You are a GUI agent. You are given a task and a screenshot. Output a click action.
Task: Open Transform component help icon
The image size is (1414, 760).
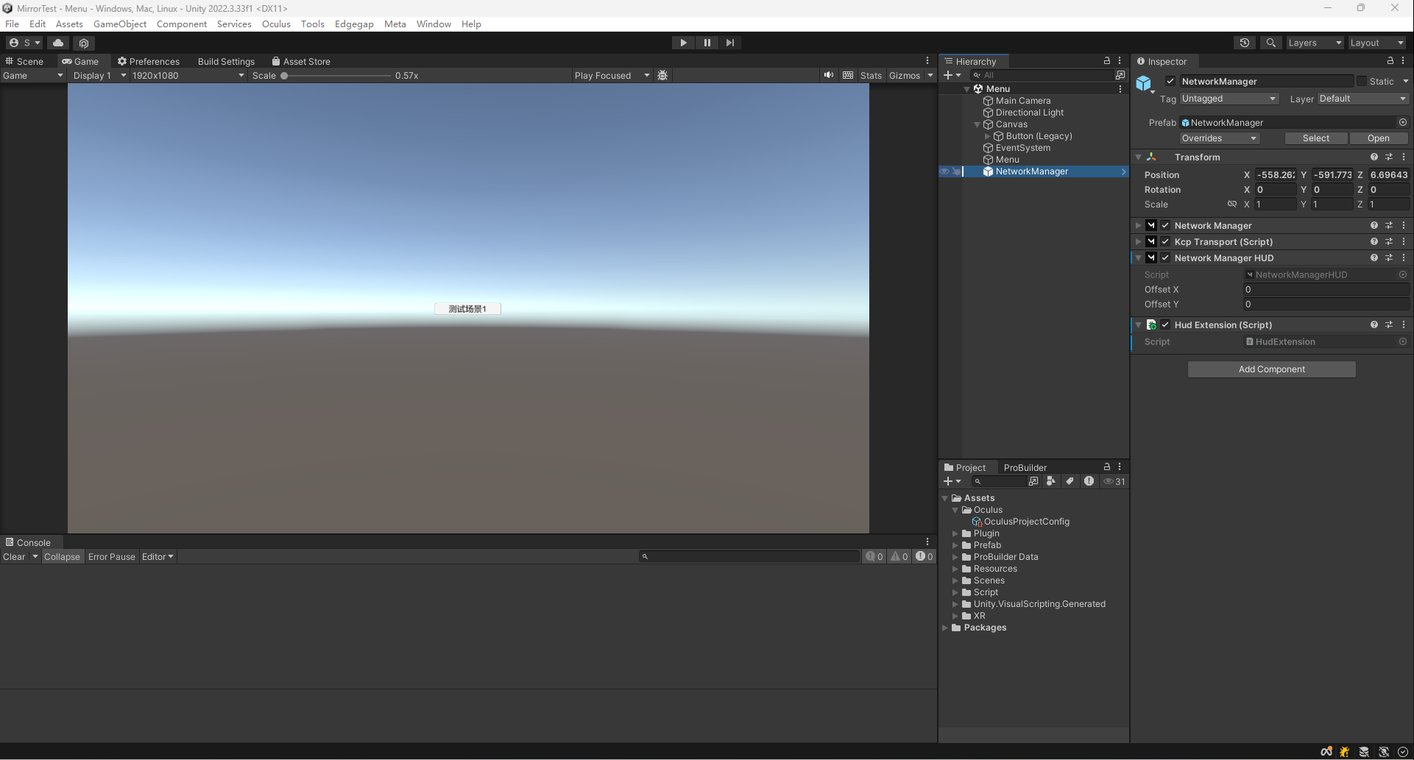1374,157
